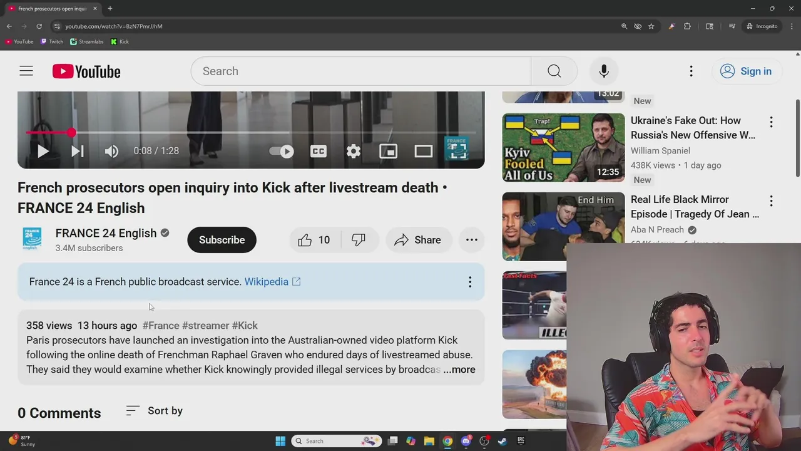Image resolution: width=801 pixels, height=451 pixels.
Task: Share the video
Action: 417,240
